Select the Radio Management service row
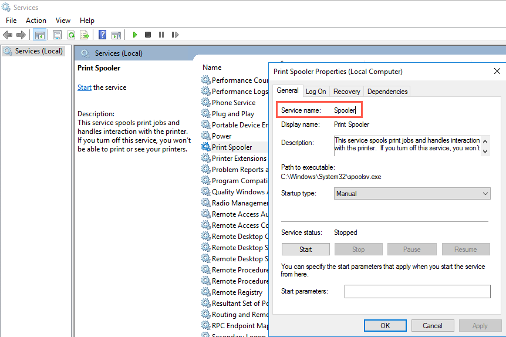The height and width of the screenshot is (337, 506). click(234, 203)
